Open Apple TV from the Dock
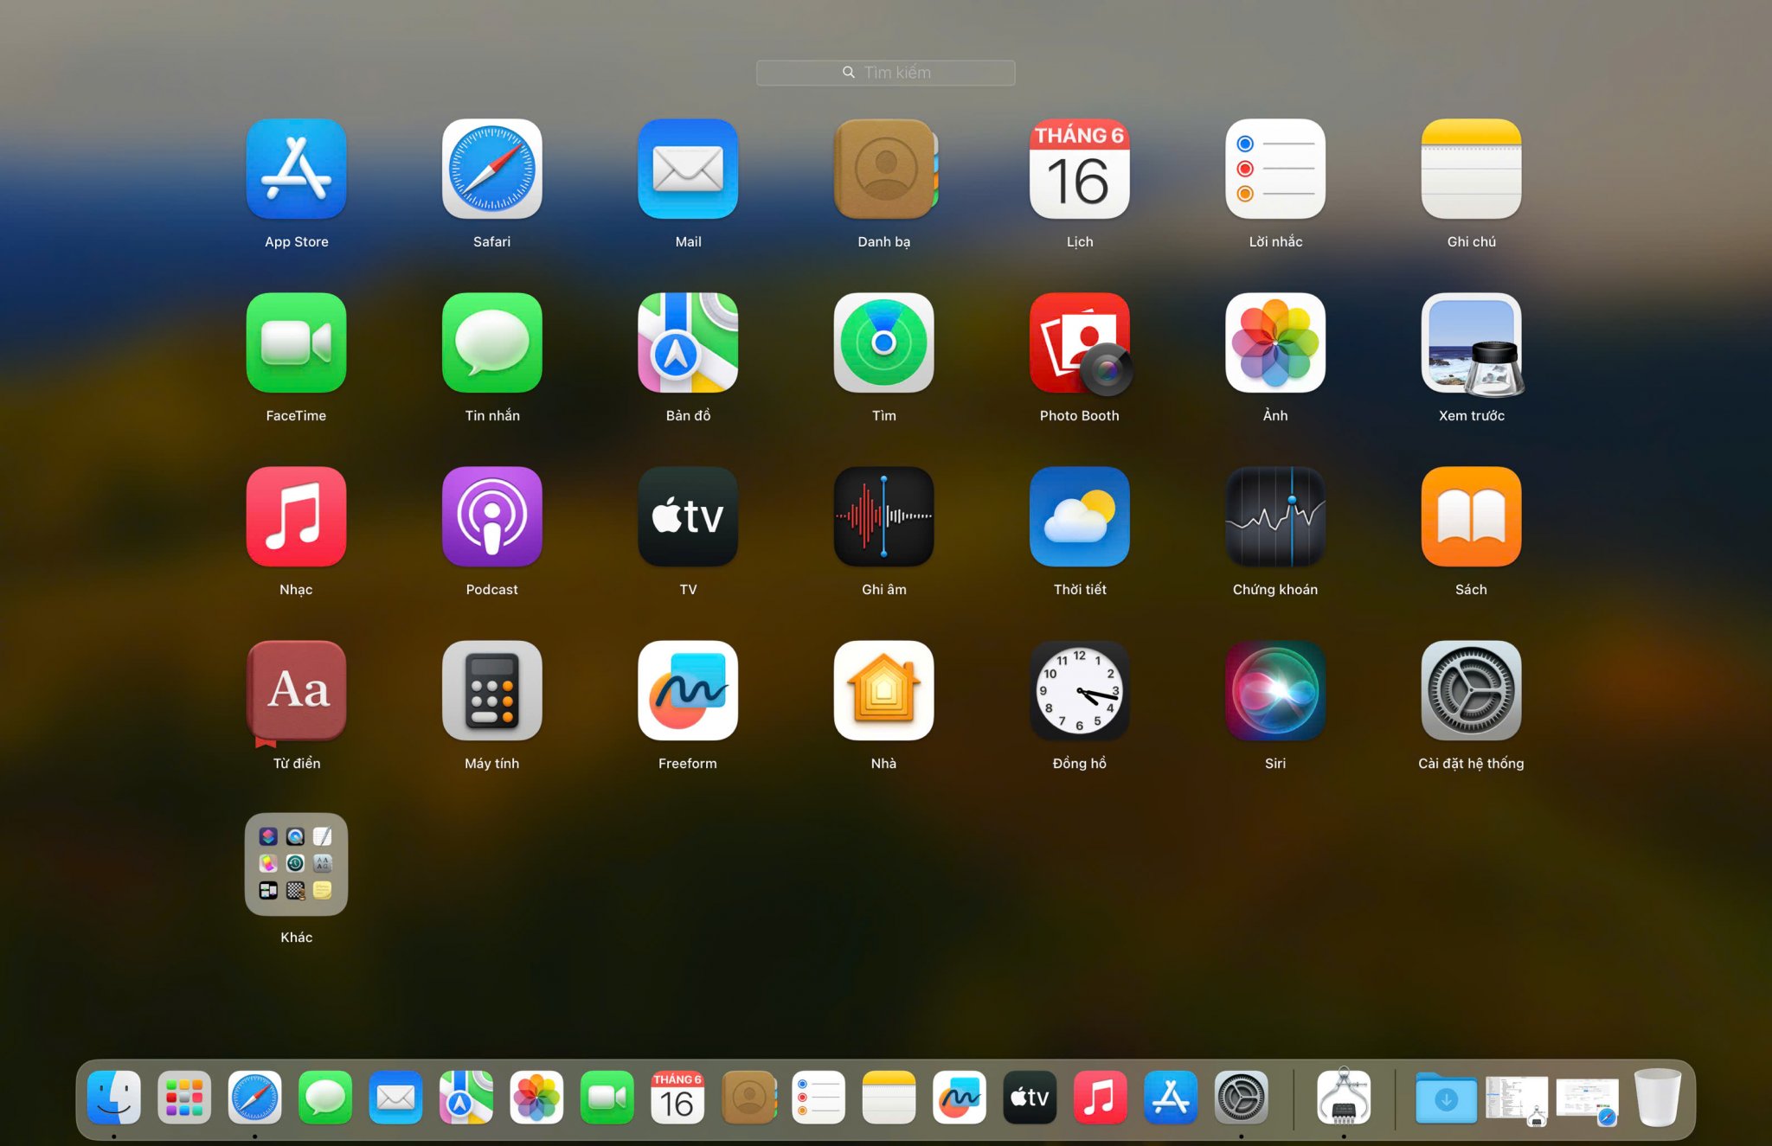The image size is (1772, 1146). pyautogui.click(x=1030, y=1098)
